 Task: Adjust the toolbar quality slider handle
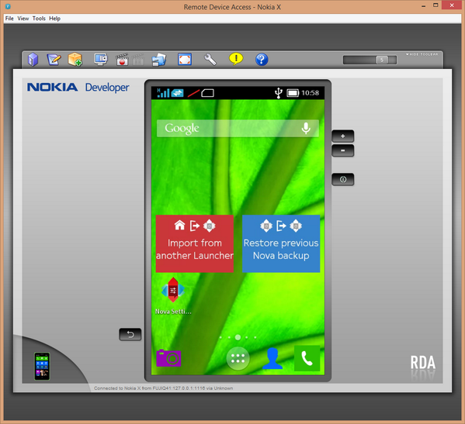click(x=382, y=60)
